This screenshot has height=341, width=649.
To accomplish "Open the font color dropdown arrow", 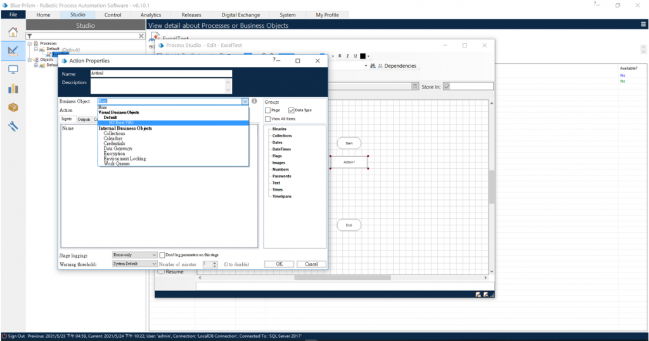I will click(368, 56).
